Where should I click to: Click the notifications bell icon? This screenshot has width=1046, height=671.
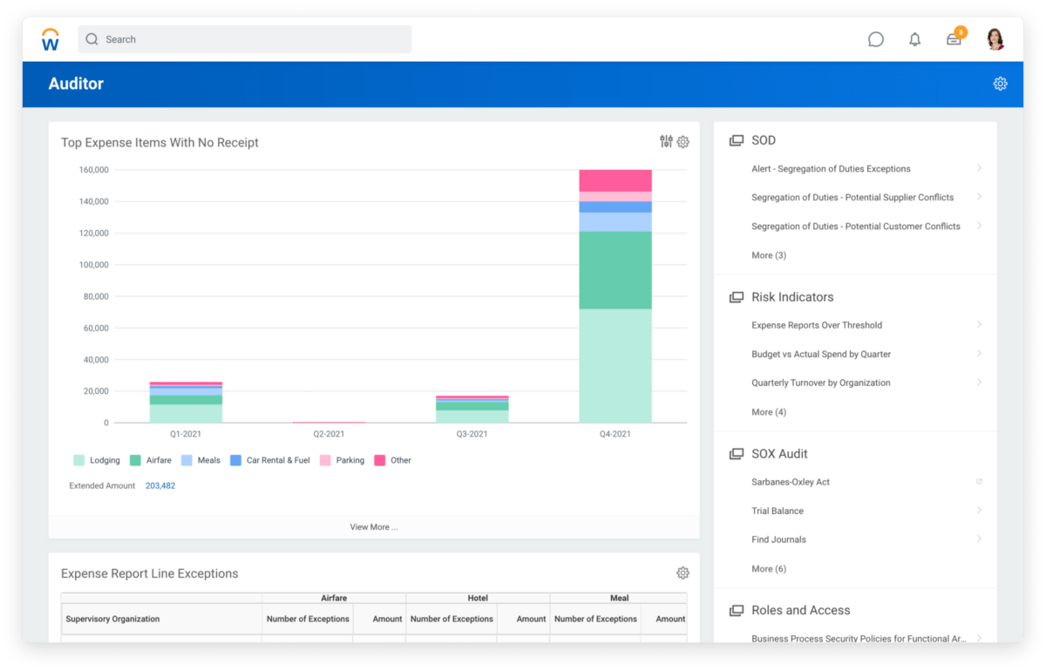(914, 38)
